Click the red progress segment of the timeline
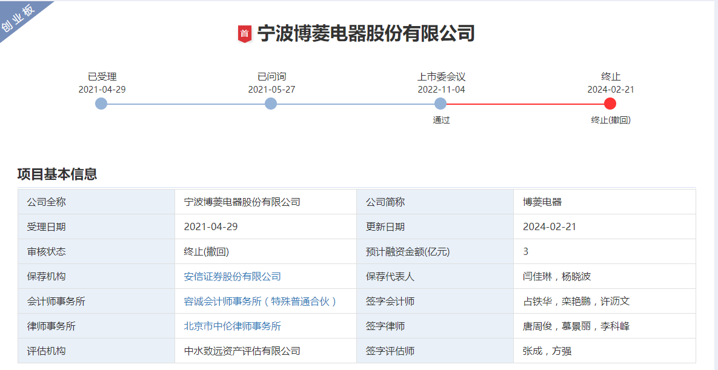The width and height of the screenshot is (718, 370). coord(524,103)
